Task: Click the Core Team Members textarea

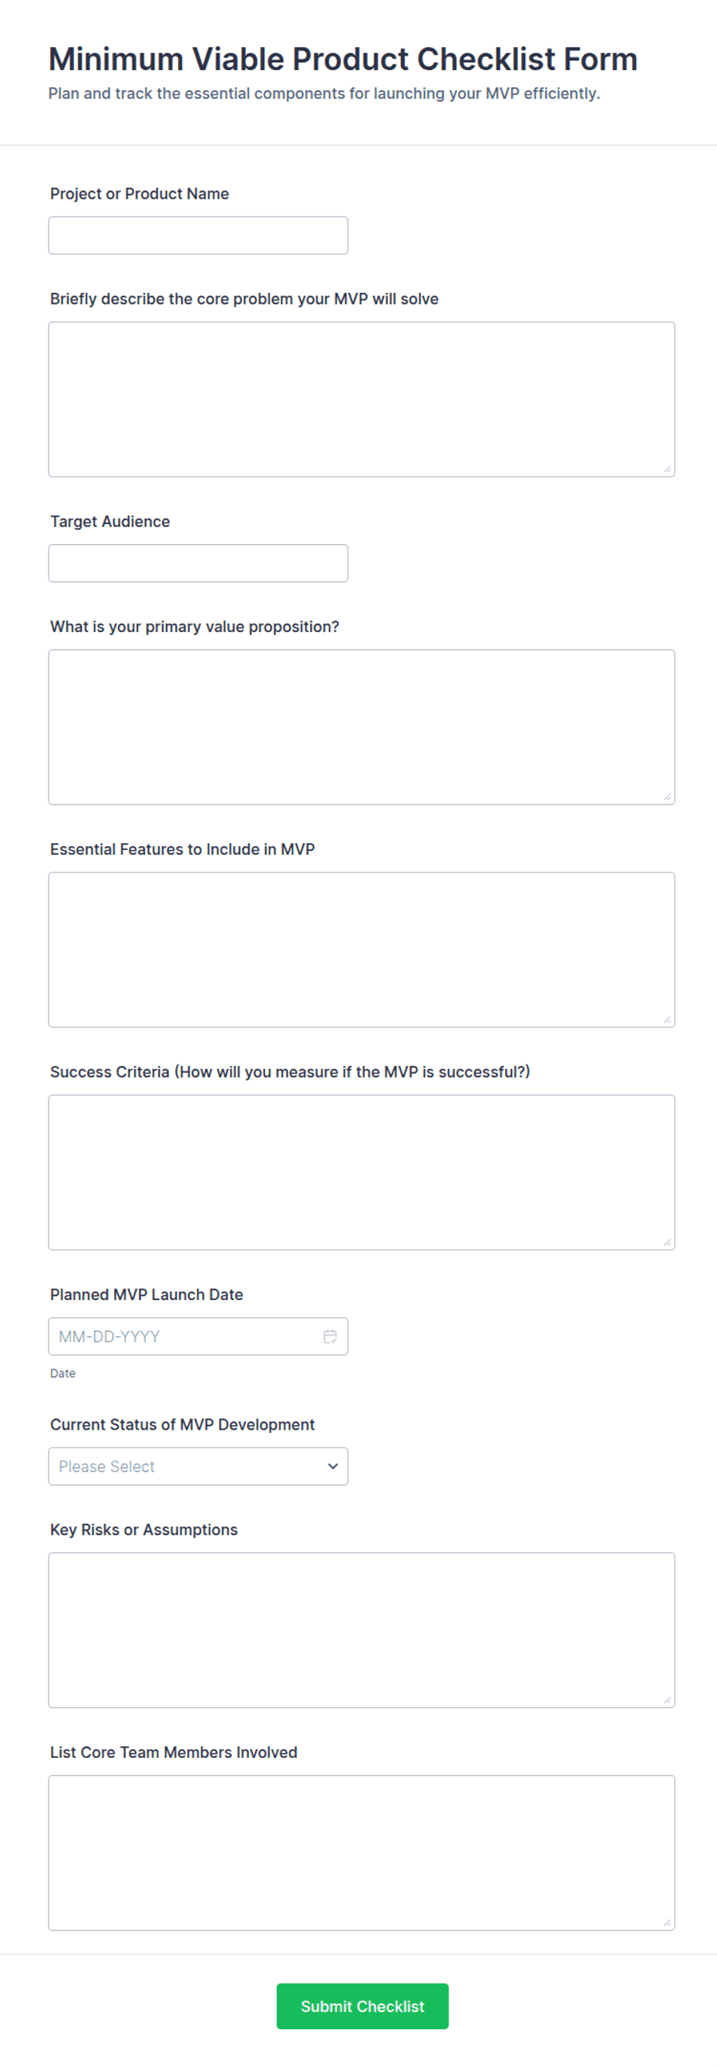Action: pyautogui.click(x=362, y=1853)
